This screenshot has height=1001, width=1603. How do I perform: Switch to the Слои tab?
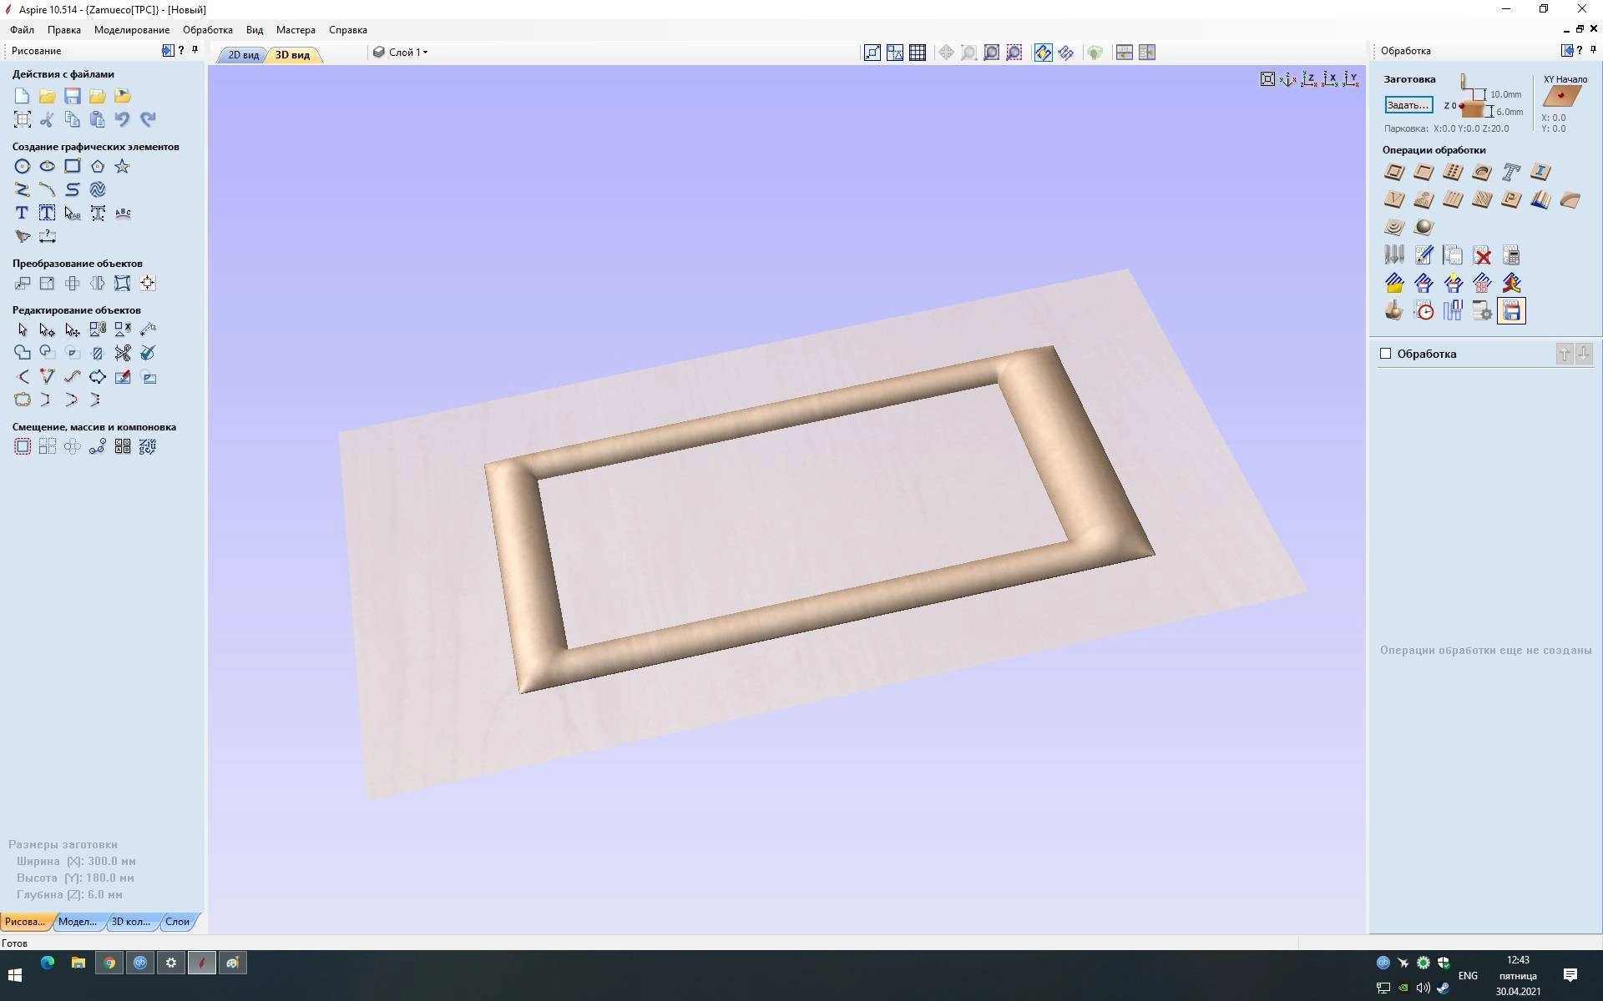click(x=177, y=922)
